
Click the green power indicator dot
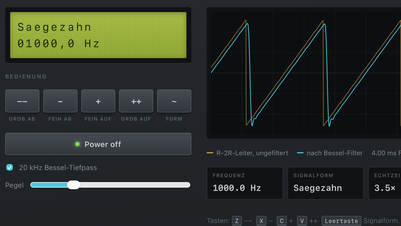(77, 144)
